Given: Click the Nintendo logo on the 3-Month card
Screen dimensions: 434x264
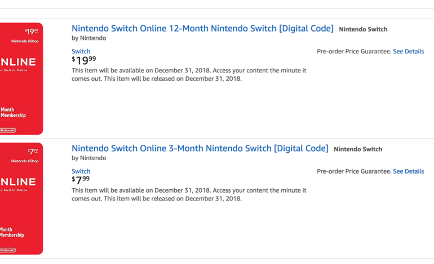Looking at the screenshot, I should pyautogui.click(x=8, y=250).
